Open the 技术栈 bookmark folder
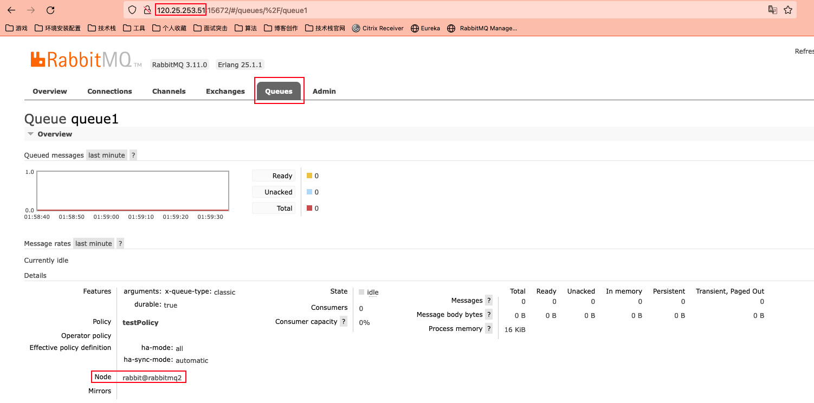The height and width of the screenshot is (403, 814). click(x=102, y=28)
